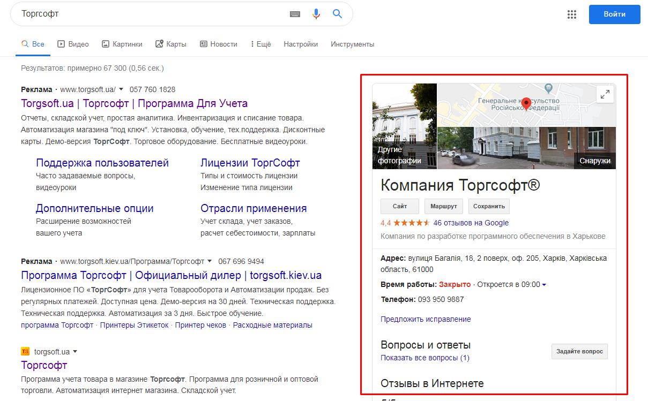
Task: Click the T3 favicon beside torgsoft.ua result
Action: point(25,350)
